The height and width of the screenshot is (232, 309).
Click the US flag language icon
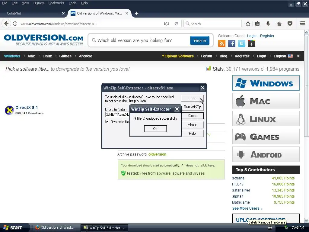tap(290, 56)
